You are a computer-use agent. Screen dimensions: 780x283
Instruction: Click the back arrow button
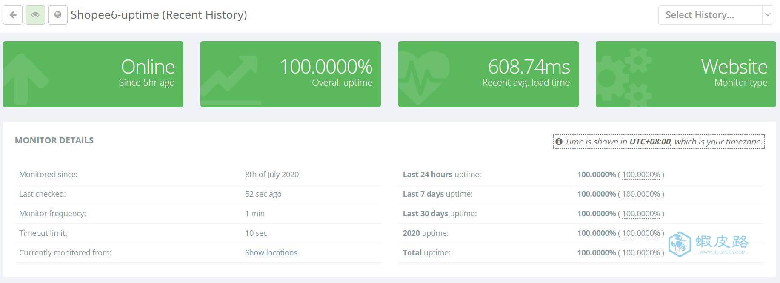click(13, 15)
